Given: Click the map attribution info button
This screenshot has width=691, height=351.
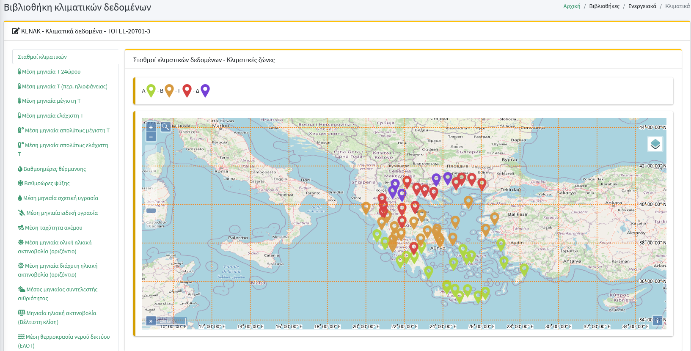Looking at the screenshot, I should [657, 321].
